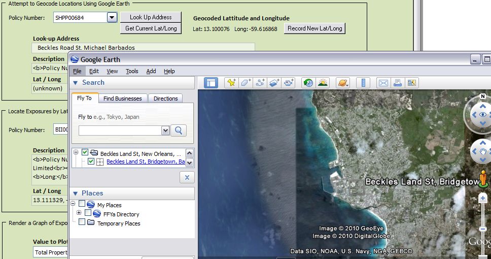The image size is (491, 259).
Task: Open the File menu in Google Earth
Action: click(x=77, y=71)
